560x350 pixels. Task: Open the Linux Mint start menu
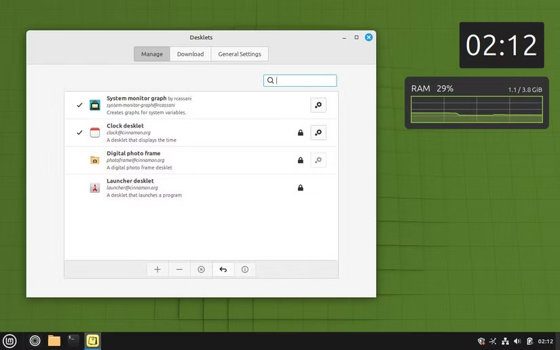[10, 341]
